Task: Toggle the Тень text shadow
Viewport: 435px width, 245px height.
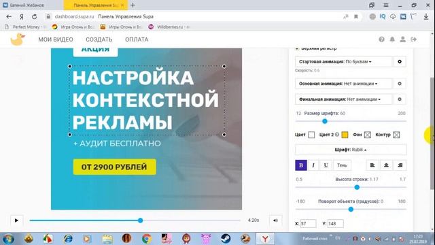Action: point(342,165)
